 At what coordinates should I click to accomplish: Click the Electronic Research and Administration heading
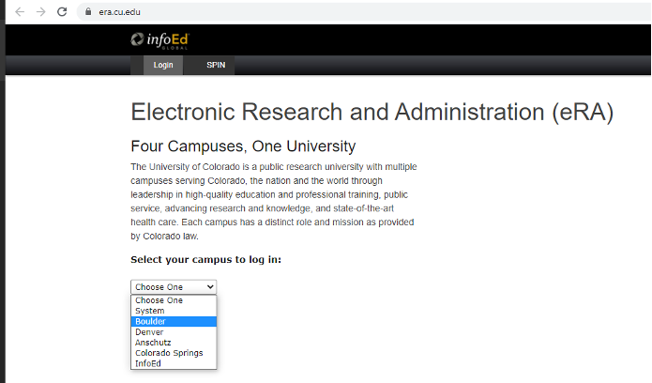371,112
